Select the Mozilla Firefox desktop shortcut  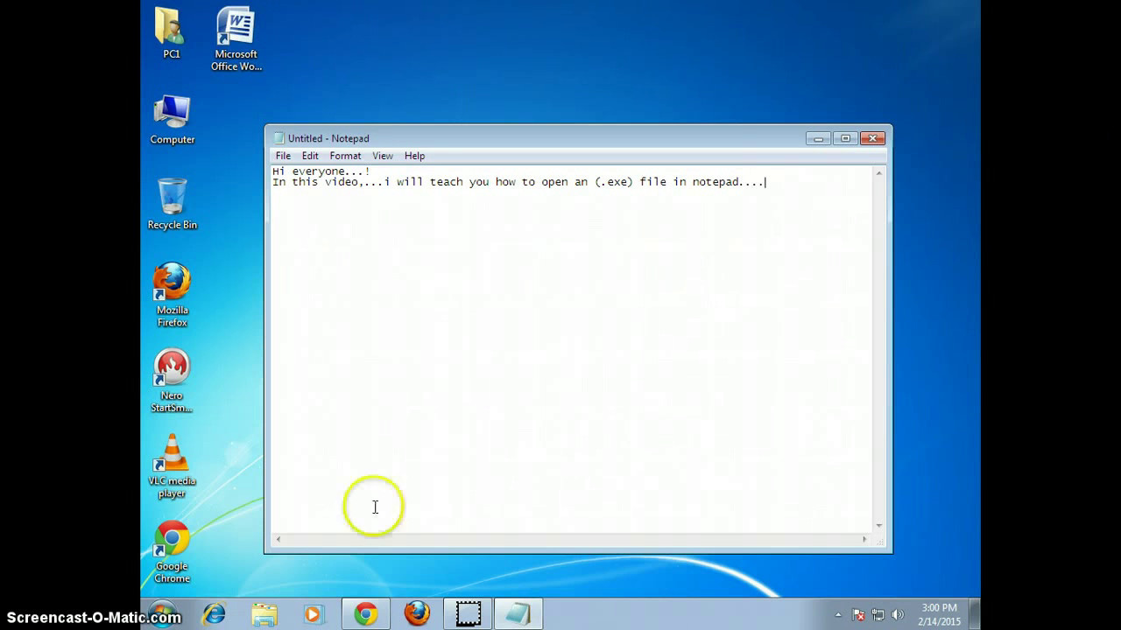(172, 295)
